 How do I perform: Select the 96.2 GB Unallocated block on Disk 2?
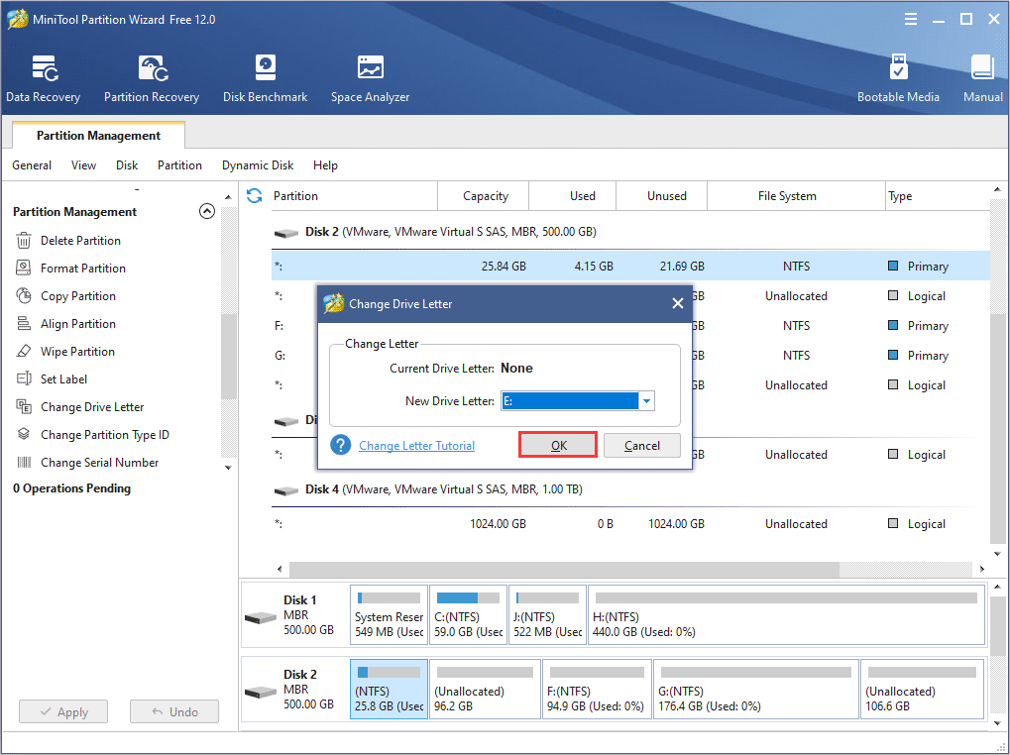tap(485, 689)
